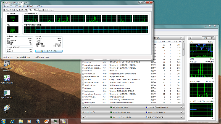Switch to Applications (アプリケーション) tab
Image resolution: width=221 pixels, height=124 pixels.
tap(9, 10)
